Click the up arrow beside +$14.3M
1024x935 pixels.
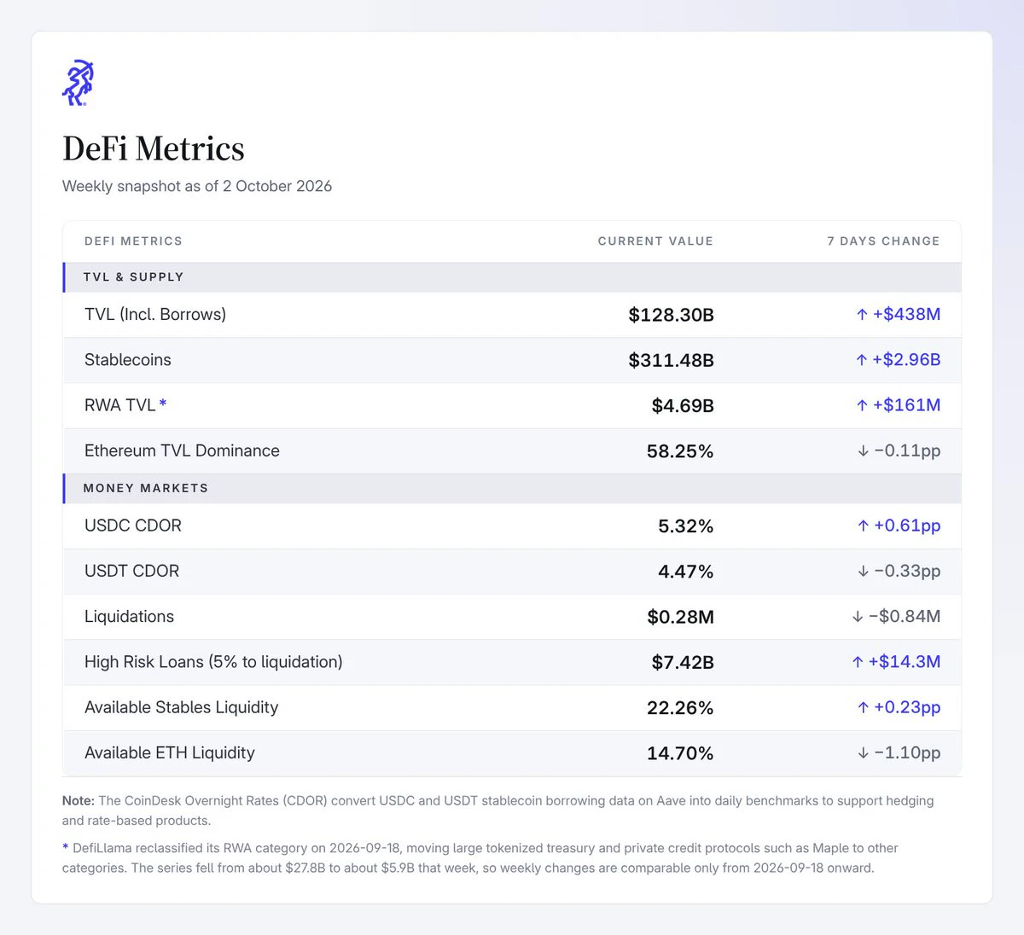click(x=858, y=662)
